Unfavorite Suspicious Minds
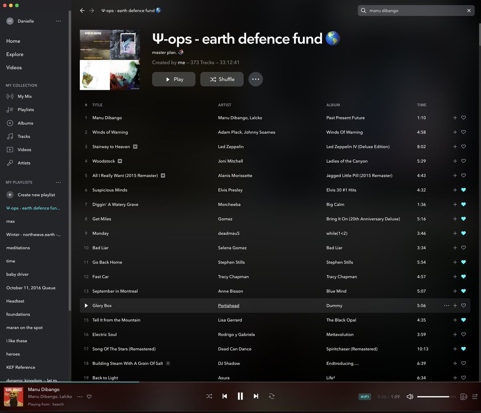Screen dimensions: 481x413 (x=463, y=190)
